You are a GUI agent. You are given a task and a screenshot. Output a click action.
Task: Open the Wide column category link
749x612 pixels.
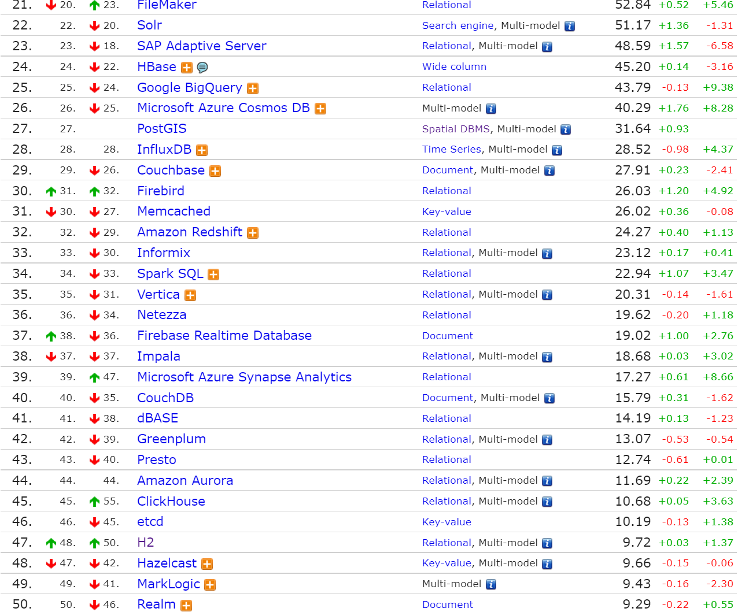[454, 67]
